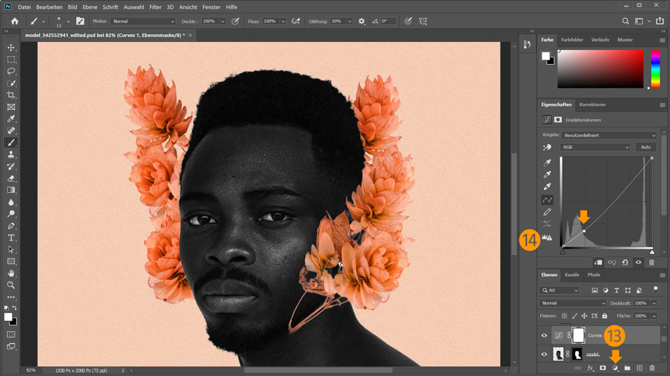Click the Auto button in curves
The image size is (670, 376).
click(x=646, y=148)
